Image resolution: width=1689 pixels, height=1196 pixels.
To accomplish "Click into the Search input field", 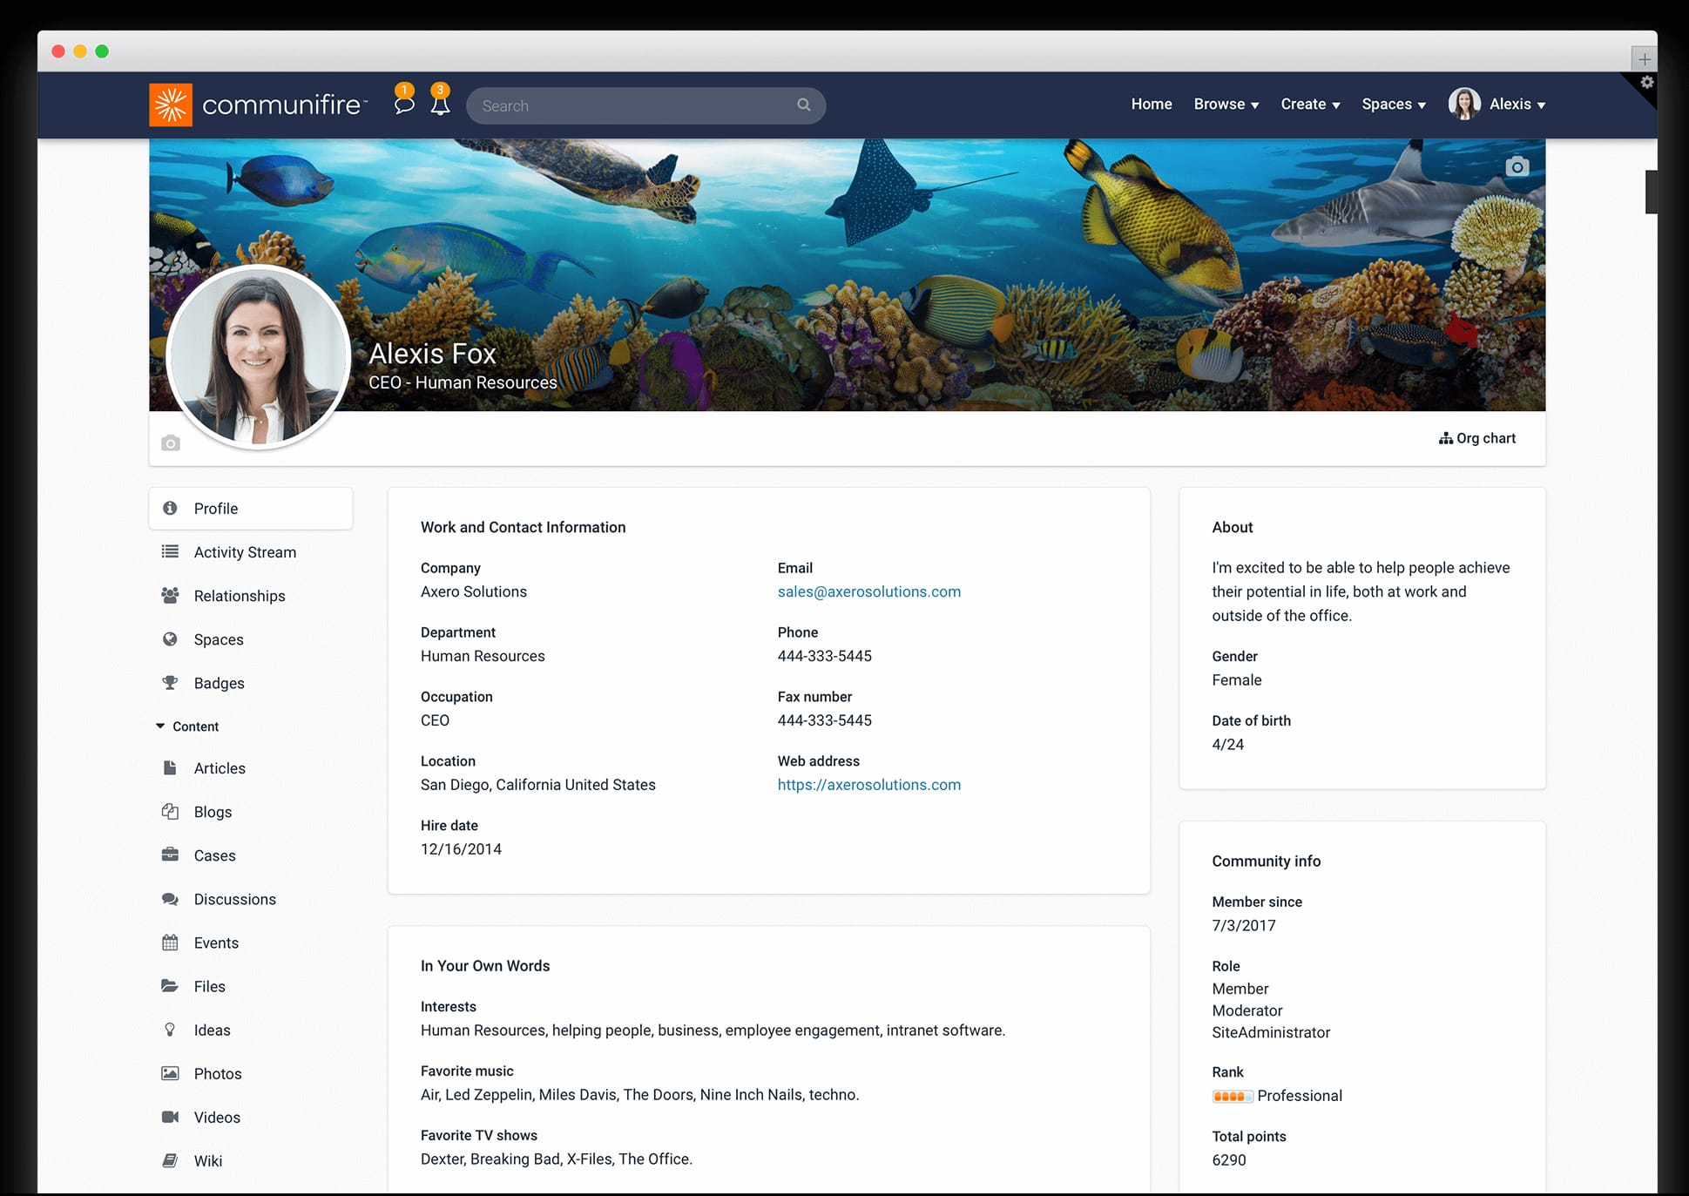I will (632, 105).
